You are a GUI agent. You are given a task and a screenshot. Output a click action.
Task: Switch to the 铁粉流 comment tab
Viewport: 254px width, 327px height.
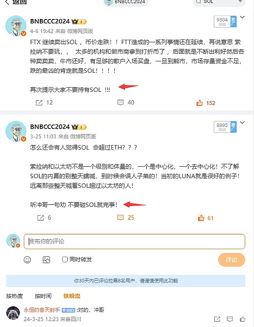click(72, 296)
